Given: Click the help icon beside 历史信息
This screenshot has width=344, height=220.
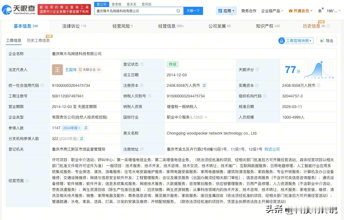Looking at the screenshot, I should [328, 26].
